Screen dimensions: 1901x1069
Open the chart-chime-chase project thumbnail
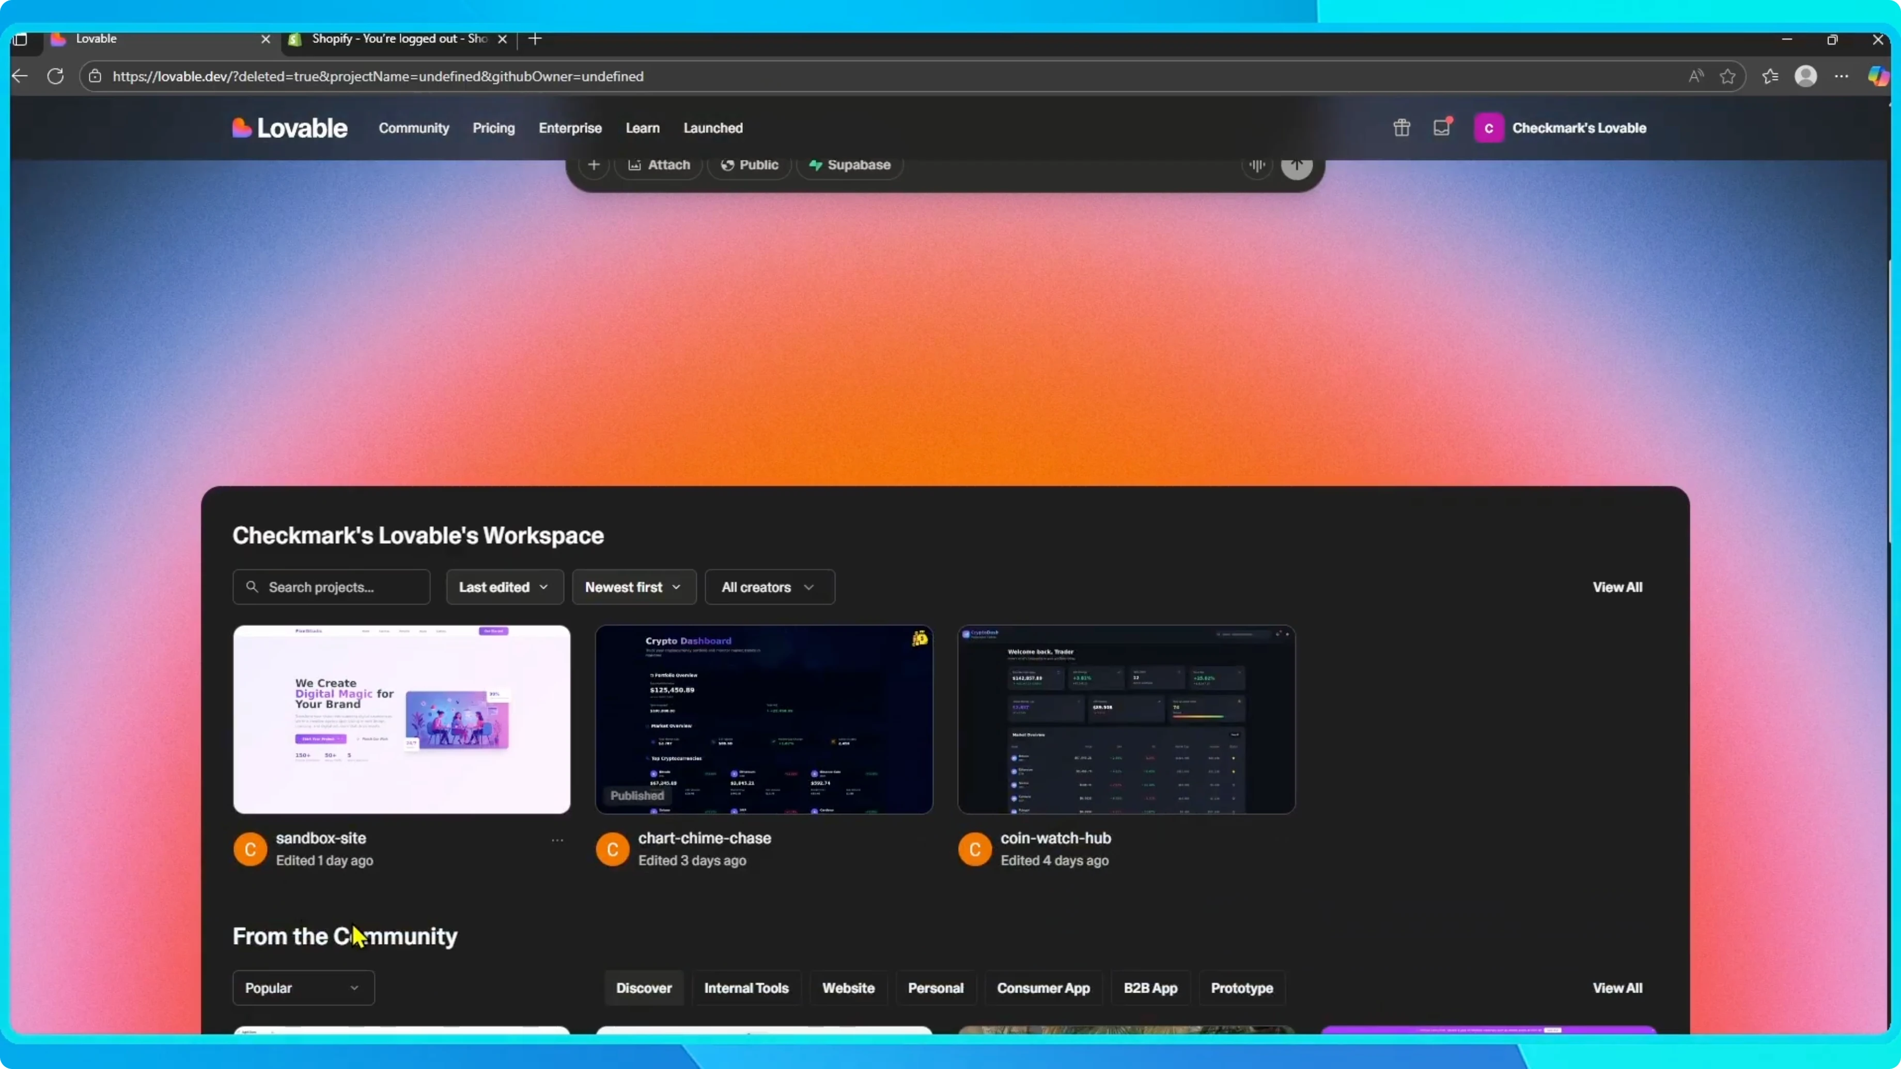[764, 719]
